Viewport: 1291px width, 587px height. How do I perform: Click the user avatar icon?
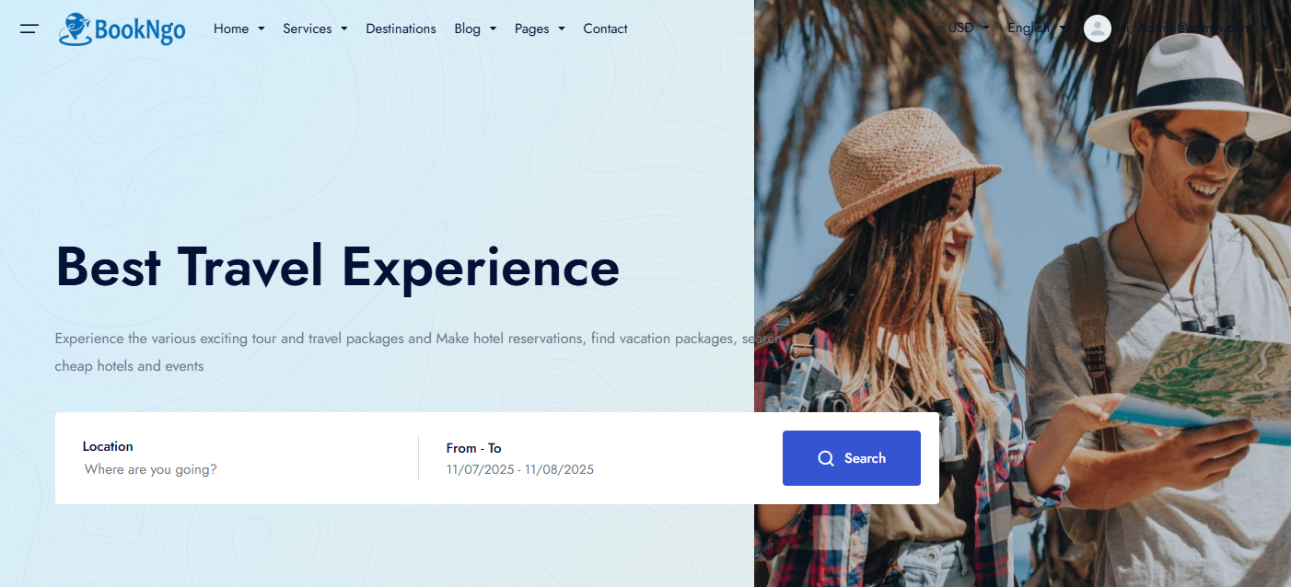tap(1098, 29)
